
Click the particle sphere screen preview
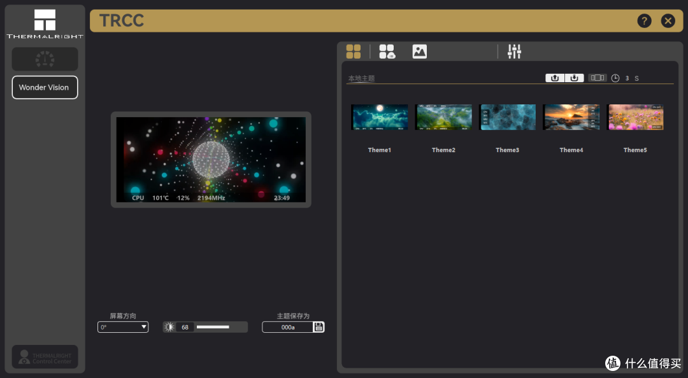pos(211,160)
